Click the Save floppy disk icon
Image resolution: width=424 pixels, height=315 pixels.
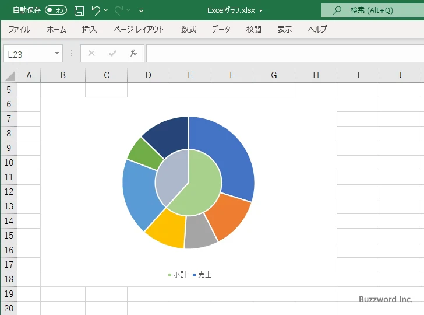pyautogui.click(x=79, y=10)
